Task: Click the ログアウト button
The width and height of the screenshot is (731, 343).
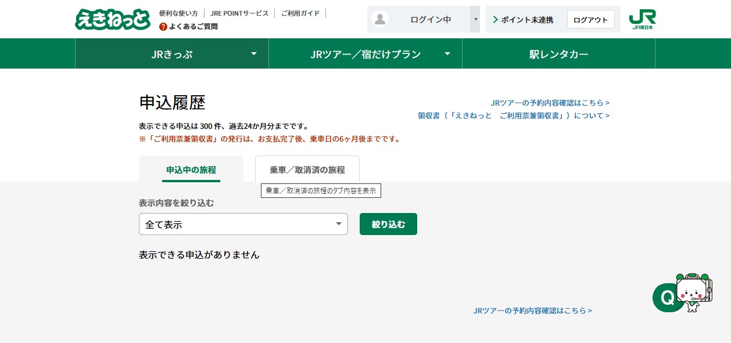Action: (x=590, y=20)
